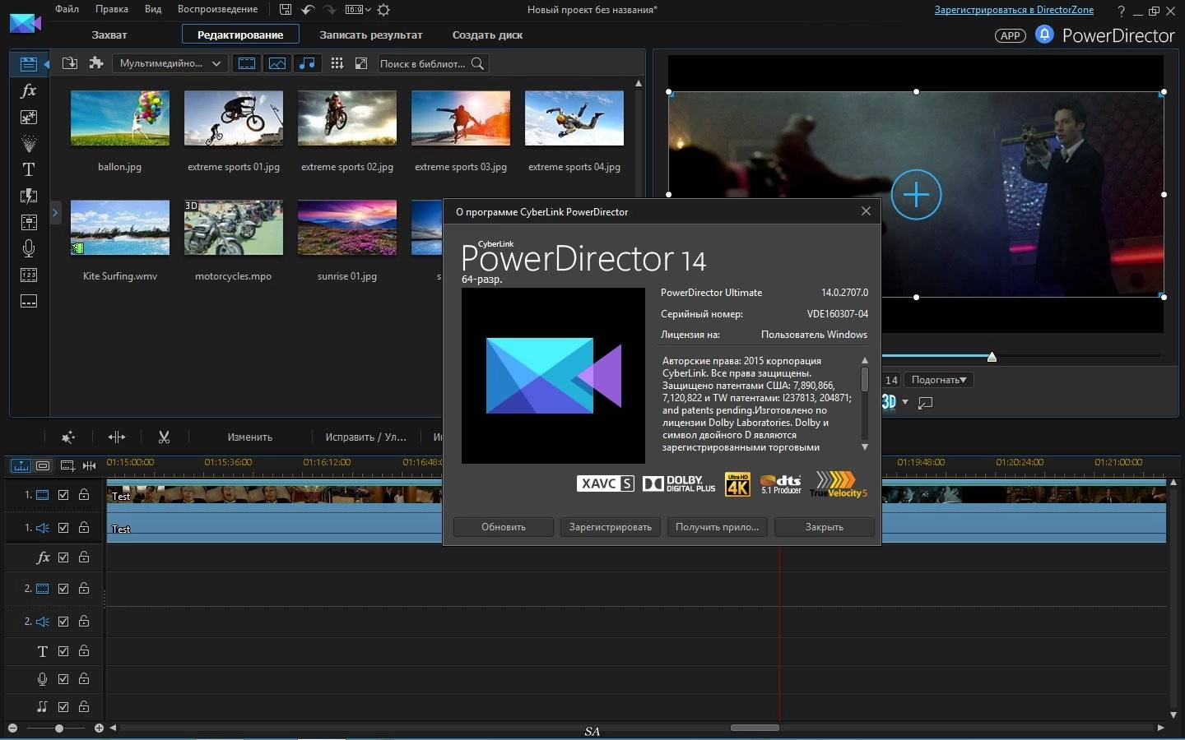1185x740 pixels.
Task: Click license text scroll down arrow
Action: 865,447
